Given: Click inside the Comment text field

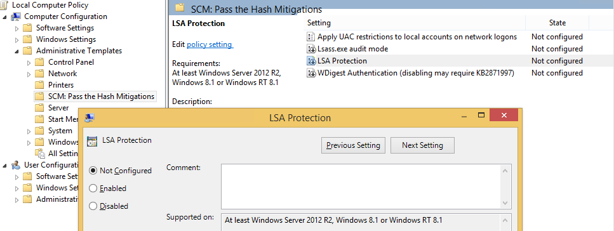Looking at the screenshot, I should (x=361, y=187).
